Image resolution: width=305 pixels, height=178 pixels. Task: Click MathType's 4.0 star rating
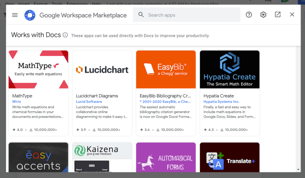click(18, 130)
